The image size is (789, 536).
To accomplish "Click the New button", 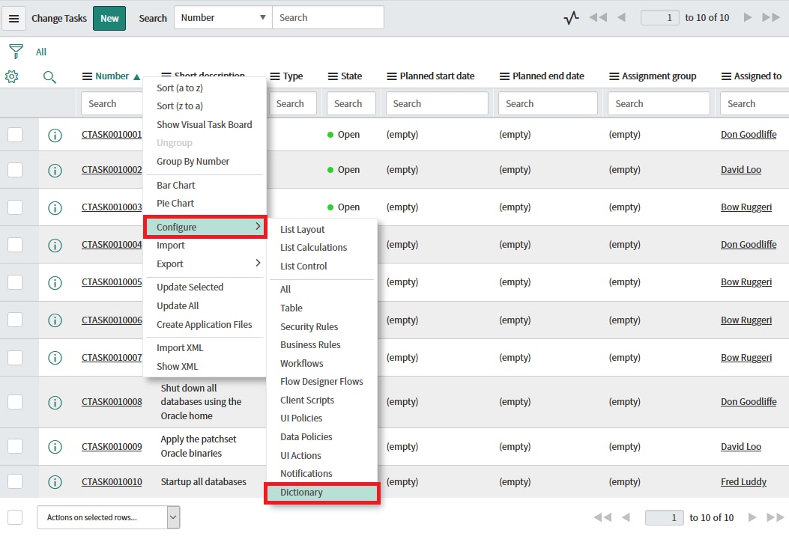I will (x=109, y=17).
